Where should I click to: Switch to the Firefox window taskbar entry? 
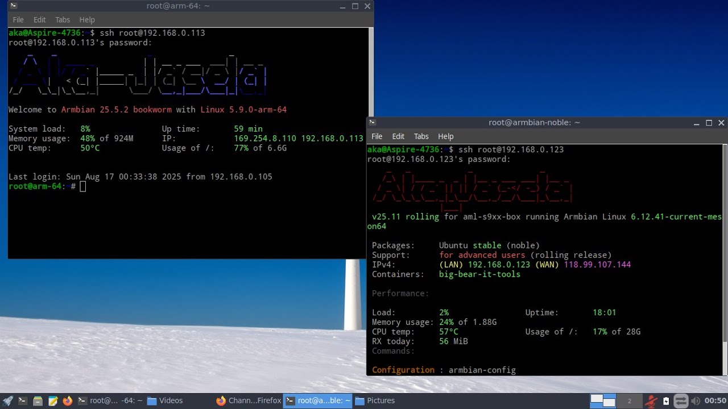[249, 400]
